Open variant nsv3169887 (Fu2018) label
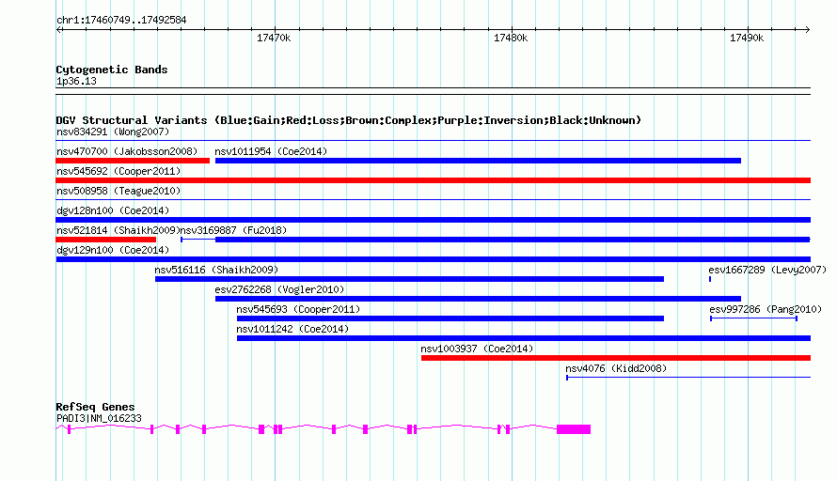 (234, 230)
